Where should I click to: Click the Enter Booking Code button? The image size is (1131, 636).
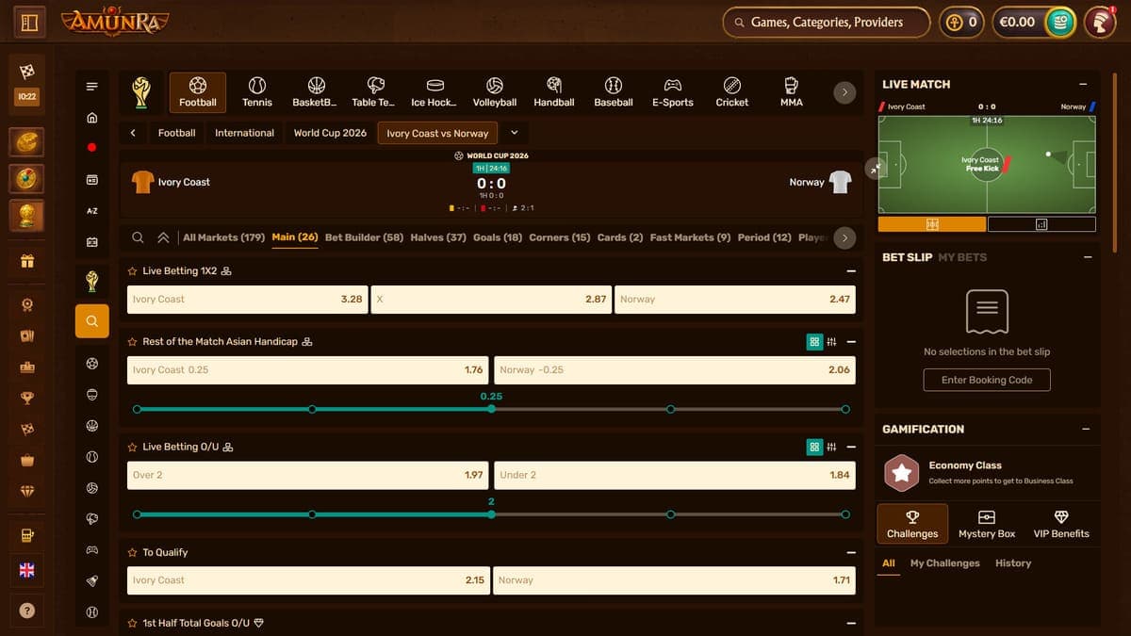point(987,380)
